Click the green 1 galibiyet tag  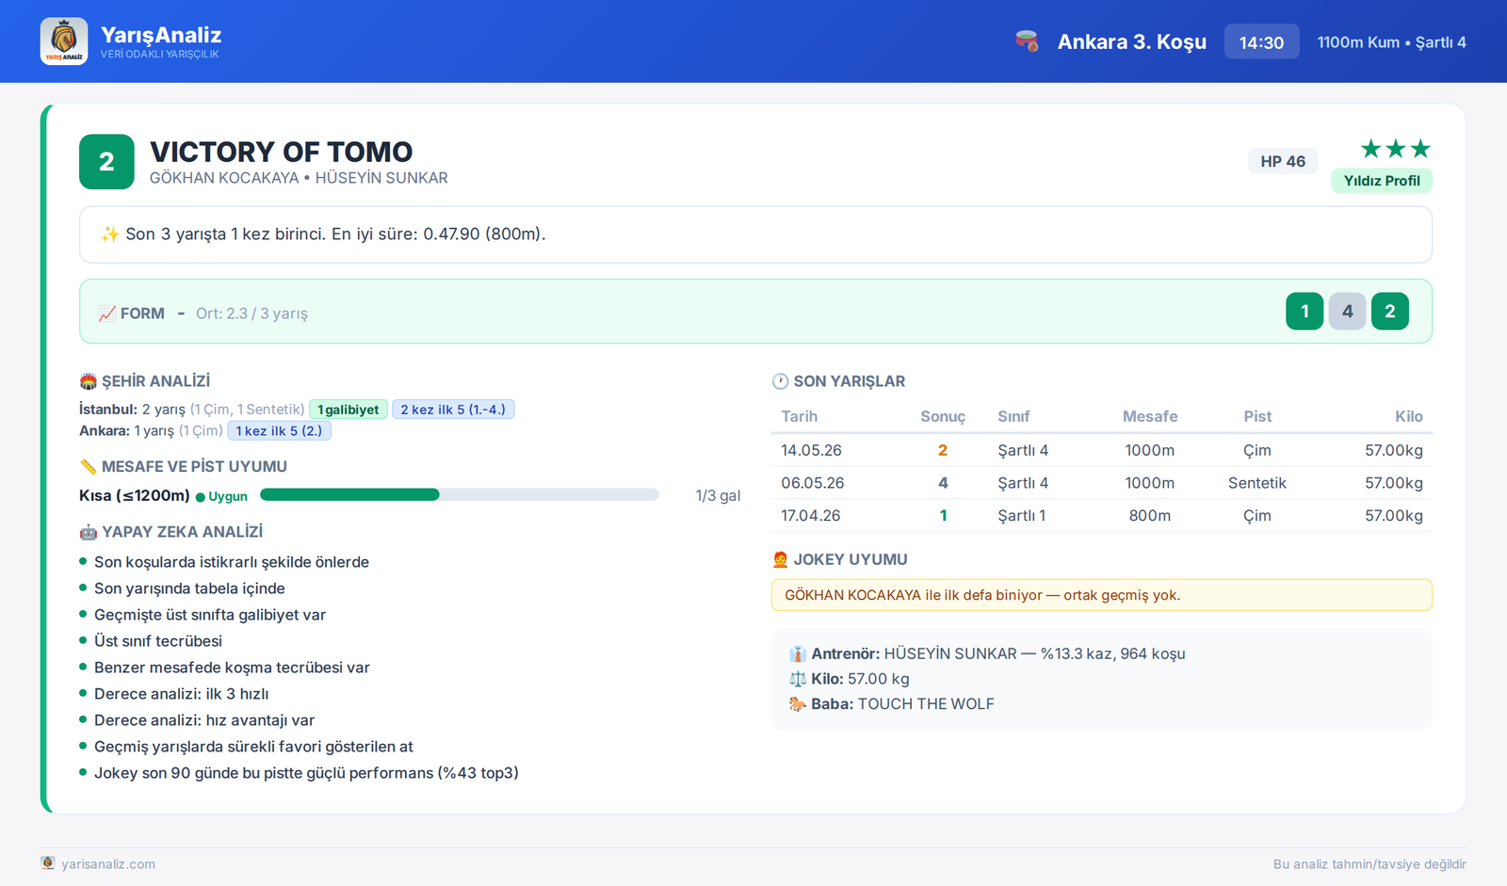coord(348,410)
